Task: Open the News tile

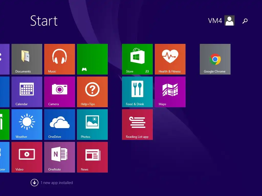Action: [x=92, y=157]
